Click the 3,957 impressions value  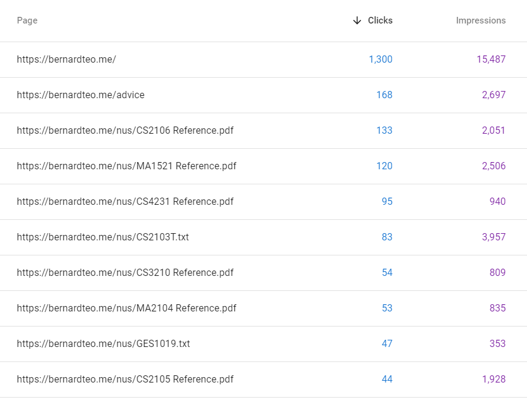pos(494,237)
